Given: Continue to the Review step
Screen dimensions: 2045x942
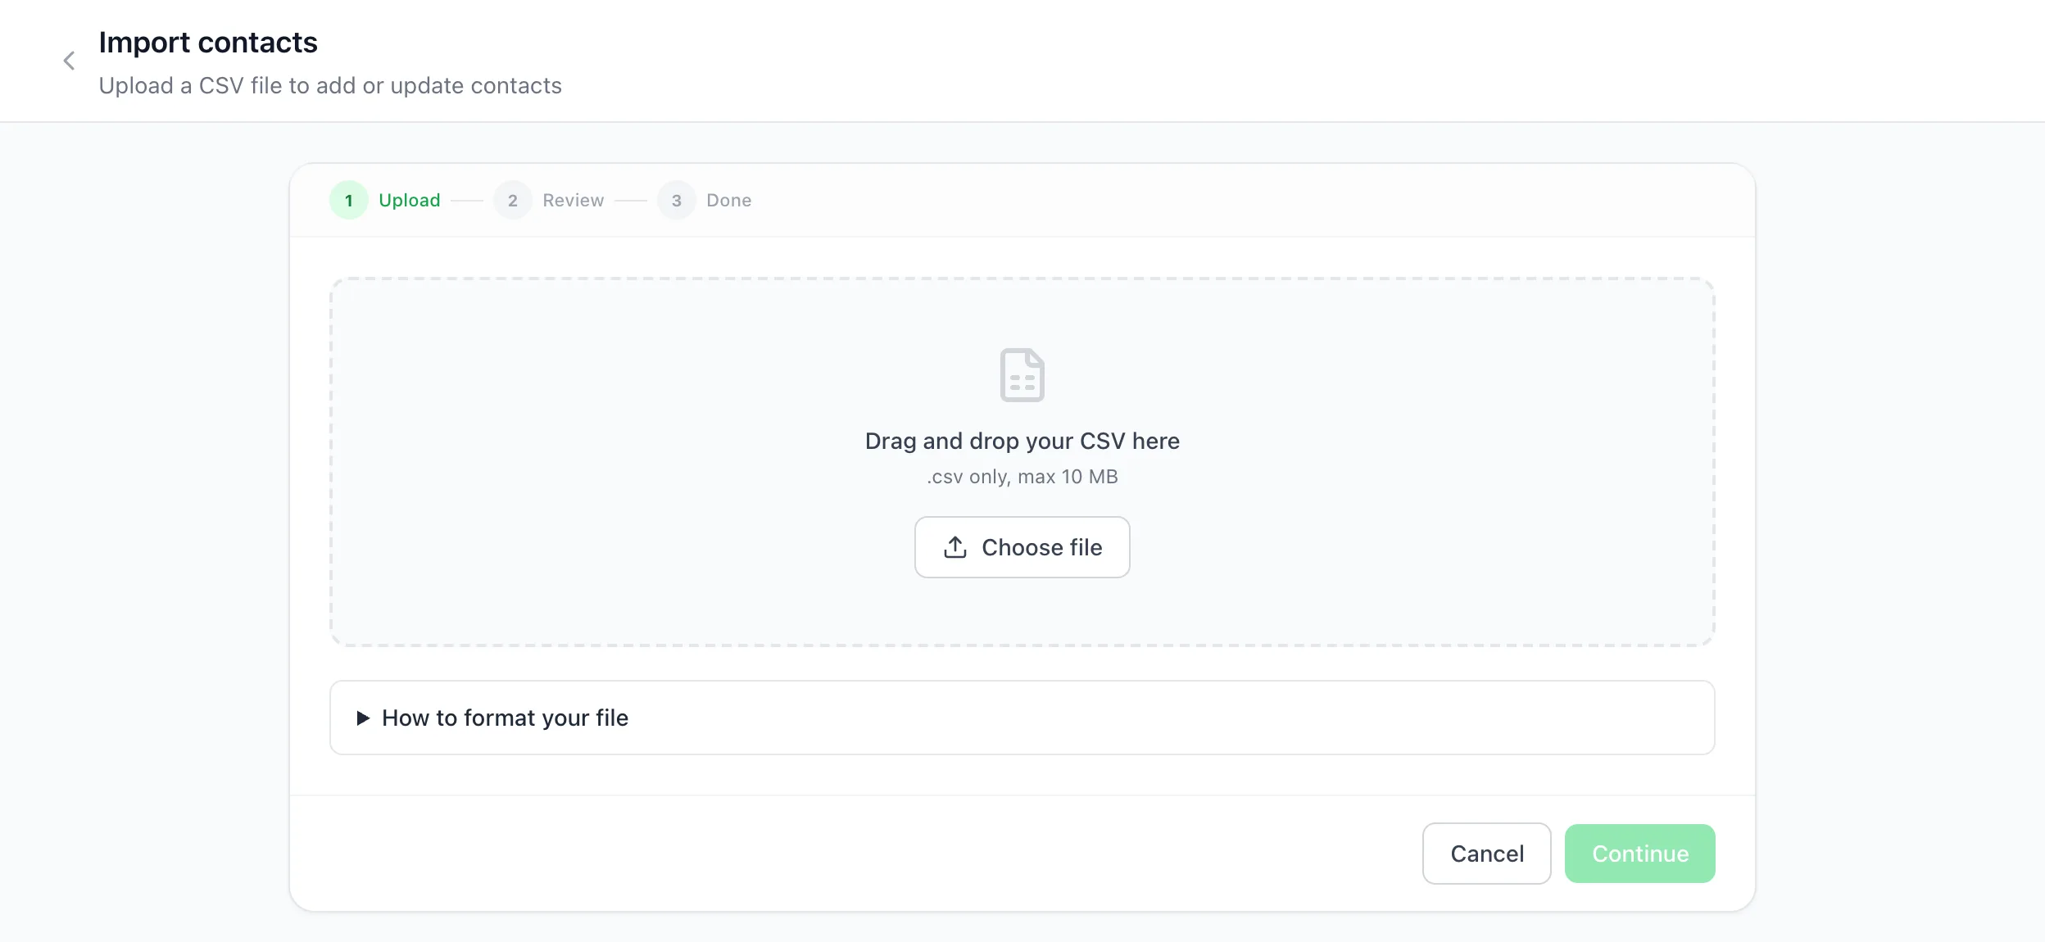Looking at the screenshot, I should tap(1639, 854).
